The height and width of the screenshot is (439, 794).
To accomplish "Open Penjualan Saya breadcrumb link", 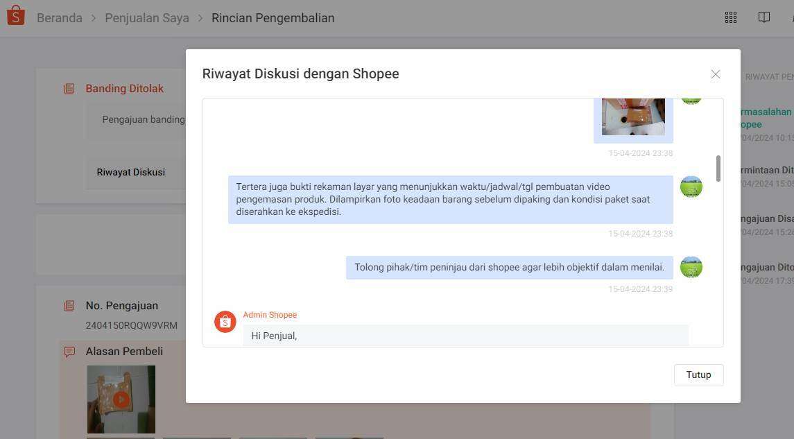I will tap(147, 18).
